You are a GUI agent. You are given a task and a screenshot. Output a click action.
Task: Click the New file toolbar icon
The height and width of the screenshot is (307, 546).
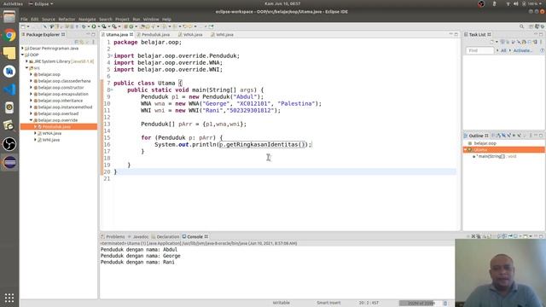pyautogui.click(x=22, y=26)
